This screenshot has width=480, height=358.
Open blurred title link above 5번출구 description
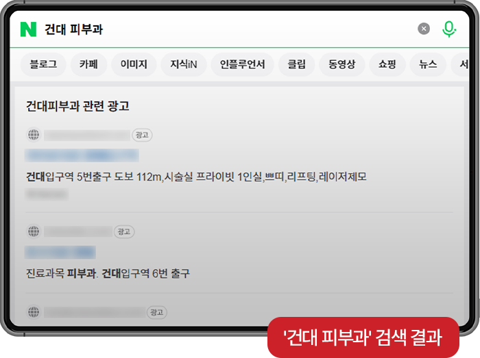click(82, 155)
